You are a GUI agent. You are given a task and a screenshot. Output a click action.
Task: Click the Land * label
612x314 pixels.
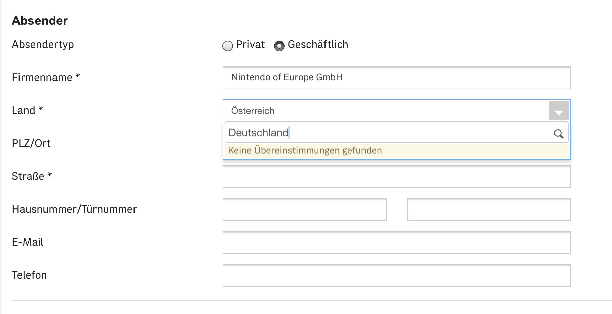[28, 110]
